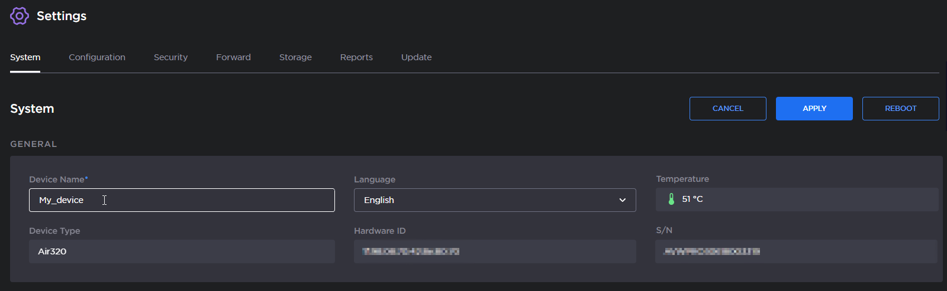This screenshot has height=291, width=947.
Task: Open the Language box showing English
Action: (x=485, y=200)
